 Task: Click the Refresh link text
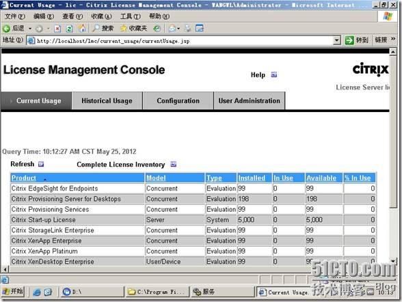[23, 164]
